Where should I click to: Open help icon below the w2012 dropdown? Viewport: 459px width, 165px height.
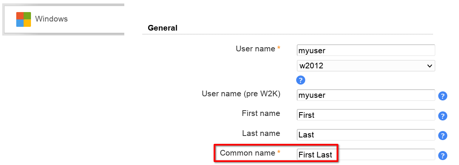(x=301, y=80)
